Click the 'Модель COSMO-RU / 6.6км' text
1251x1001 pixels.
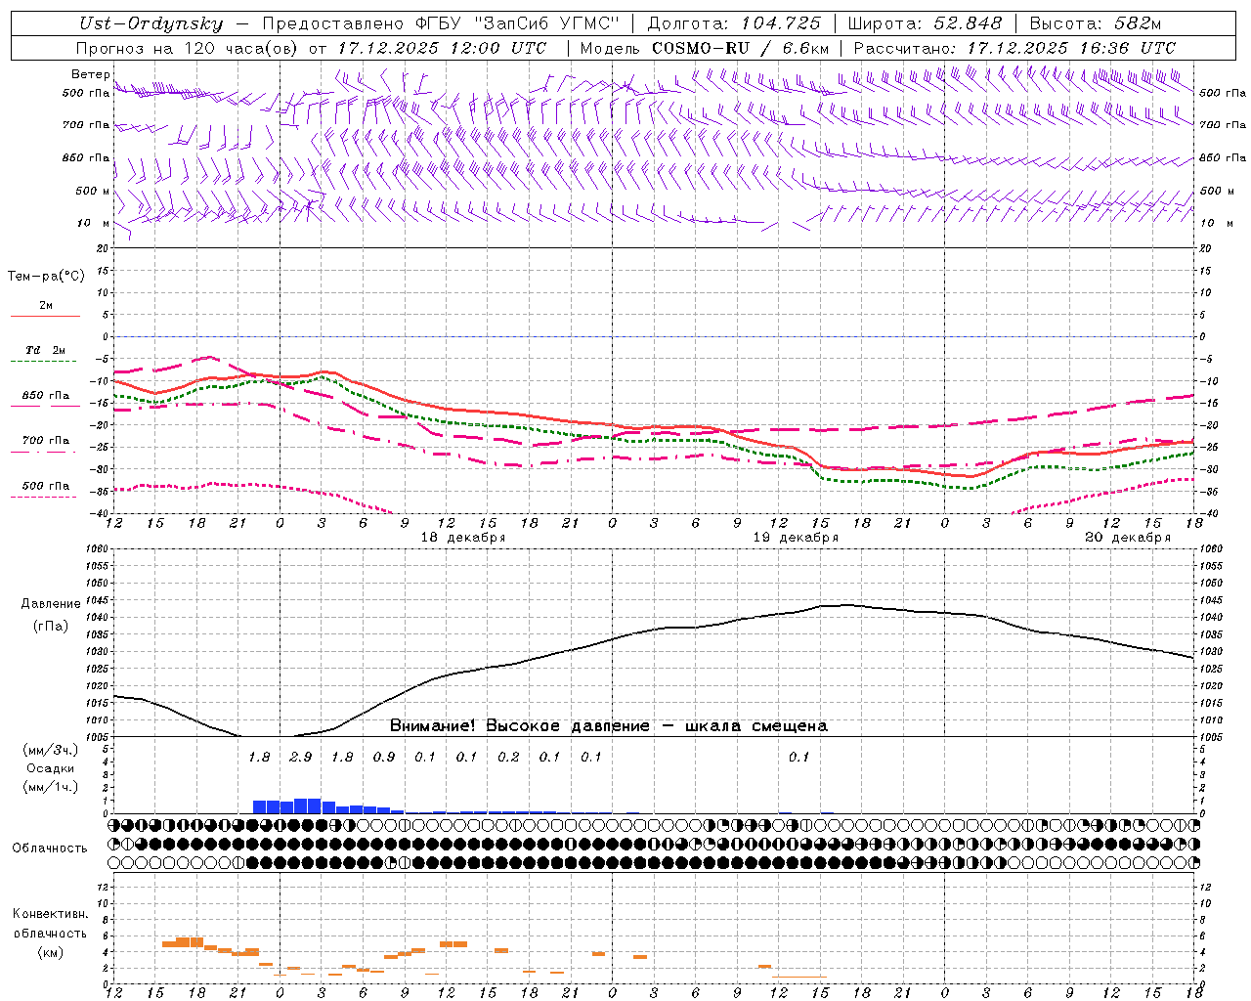click(705, 48)
